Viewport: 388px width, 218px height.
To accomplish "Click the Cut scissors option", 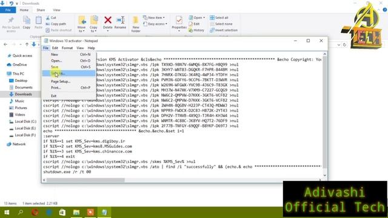I will 51,18.
